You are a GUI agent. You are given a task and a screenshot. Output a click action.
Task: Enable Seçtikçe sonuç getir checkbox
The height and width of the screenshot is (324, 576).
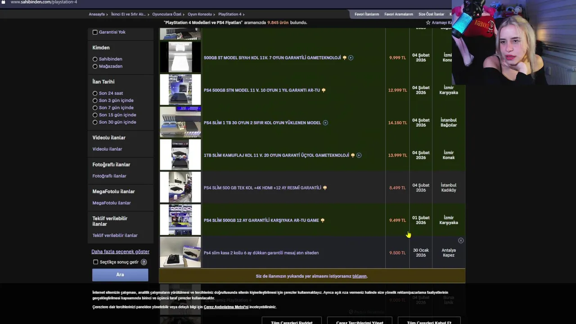coord(95,262)
